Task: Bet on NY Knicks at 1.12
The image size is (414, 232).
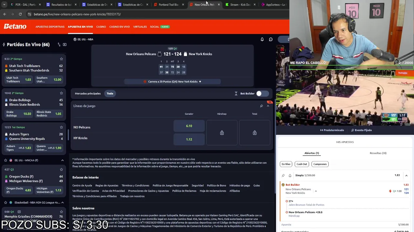Action: click(x=189, y=139)
